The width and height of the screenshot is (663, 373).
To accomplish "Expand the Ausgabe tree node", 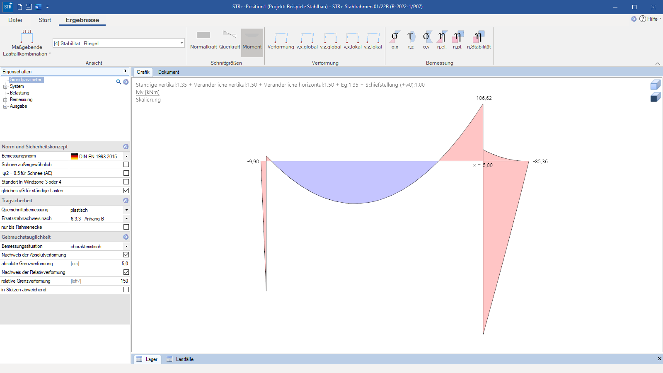I will click(x=5, y=107).
